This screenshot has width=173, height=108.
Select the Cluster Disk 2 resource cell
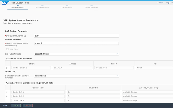click(38, 96)
